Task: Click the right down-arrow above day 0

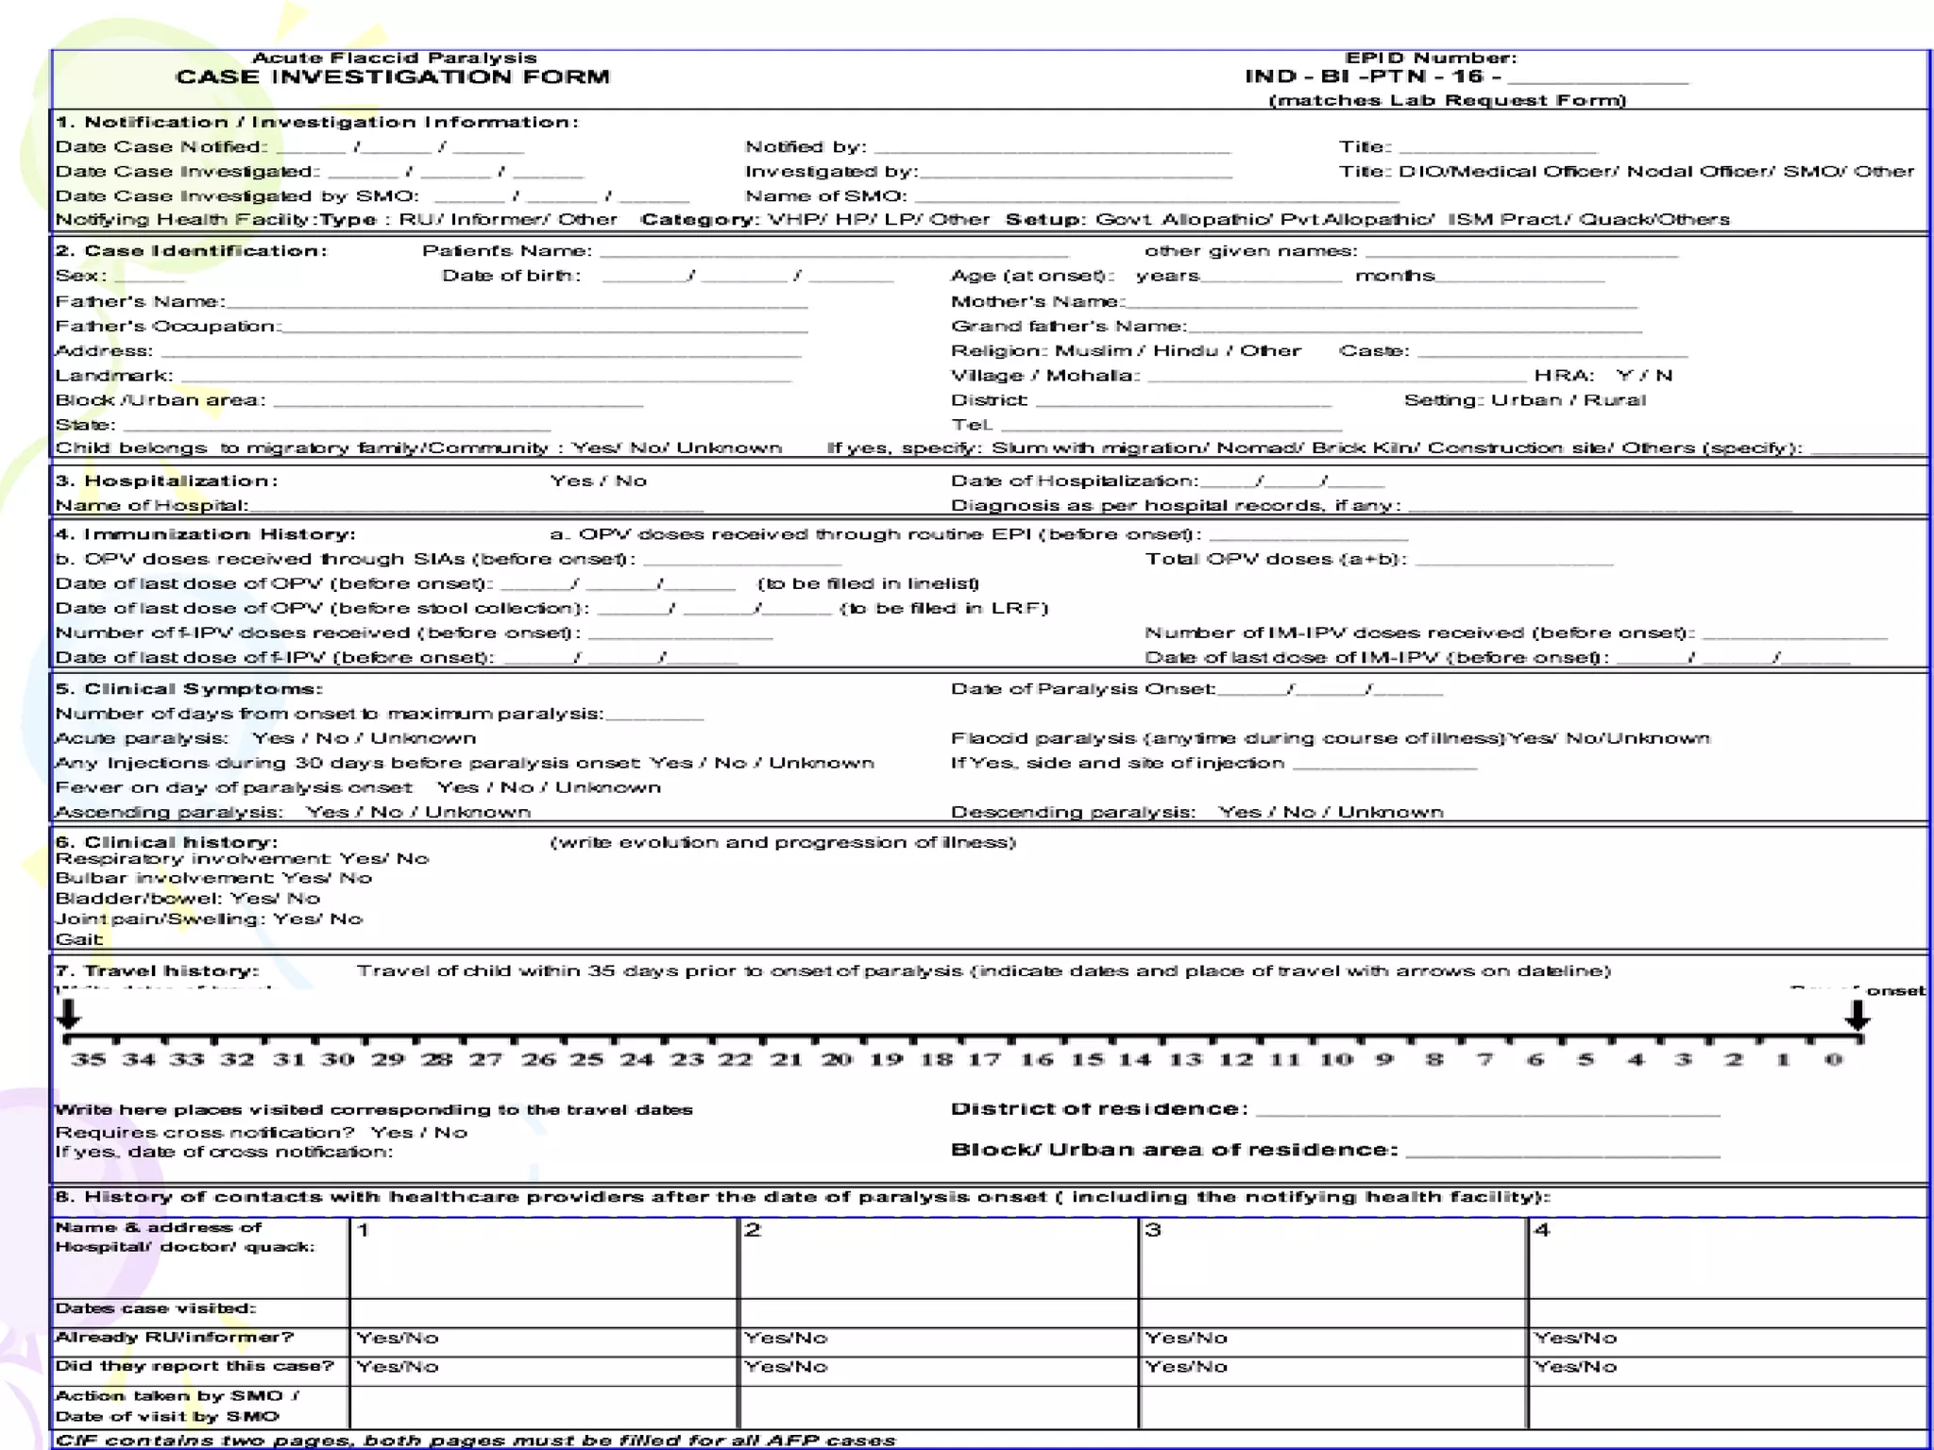Action: click(x=1857, y=1014)
